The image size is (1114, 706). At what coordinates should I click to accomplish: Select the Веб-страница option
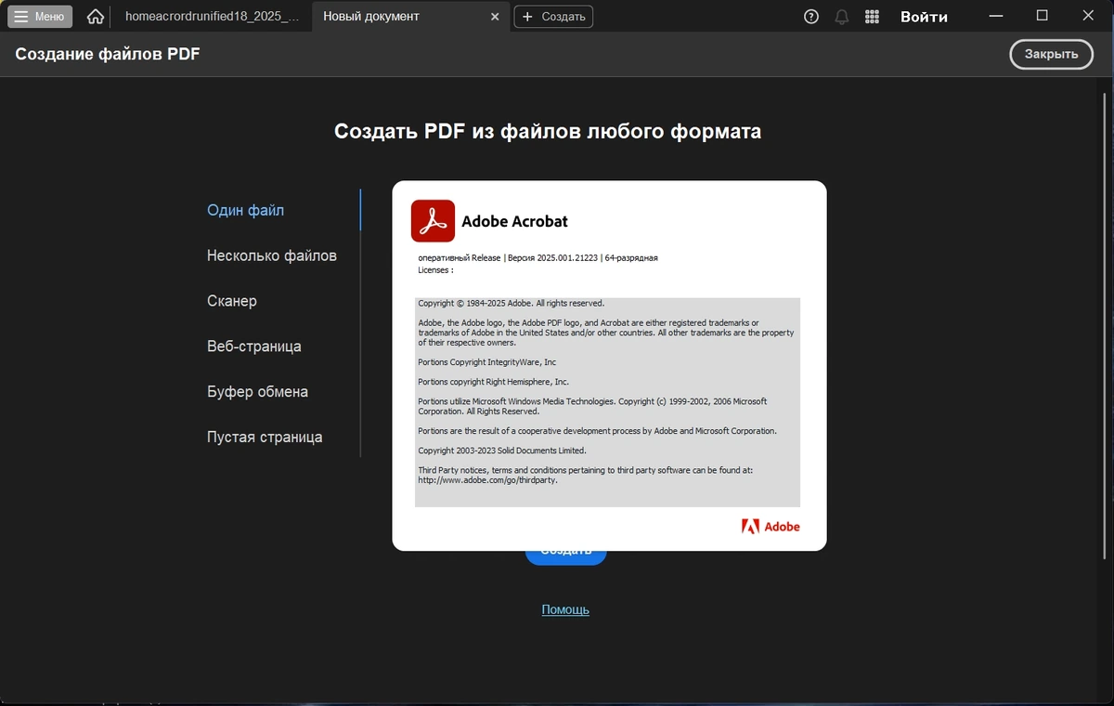pos(254,346)
